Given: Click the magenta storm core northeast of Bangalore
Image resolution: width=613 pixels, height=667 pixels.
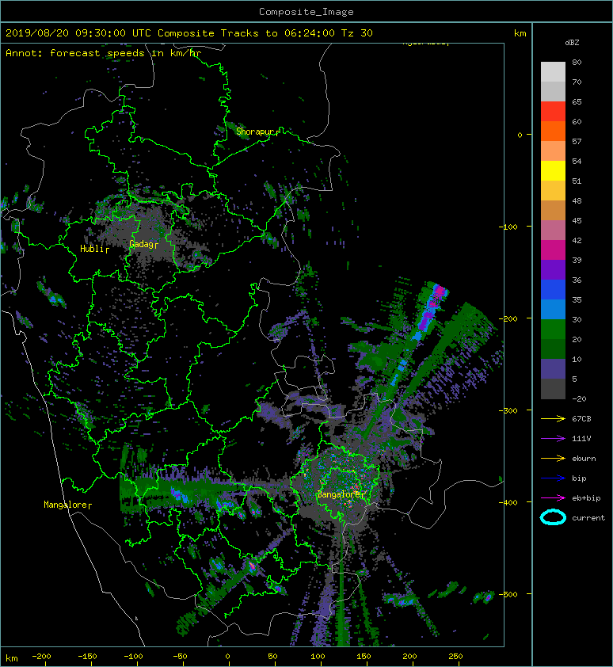Looking at the screenshot, I should coord(439,292).
